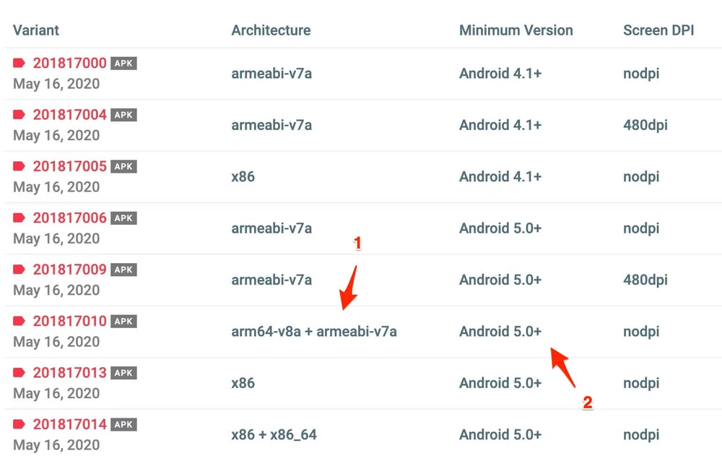722x456 pixels.
Task: Click the Architecture column header
Action: pyautogui.click(x=271, y=30)
